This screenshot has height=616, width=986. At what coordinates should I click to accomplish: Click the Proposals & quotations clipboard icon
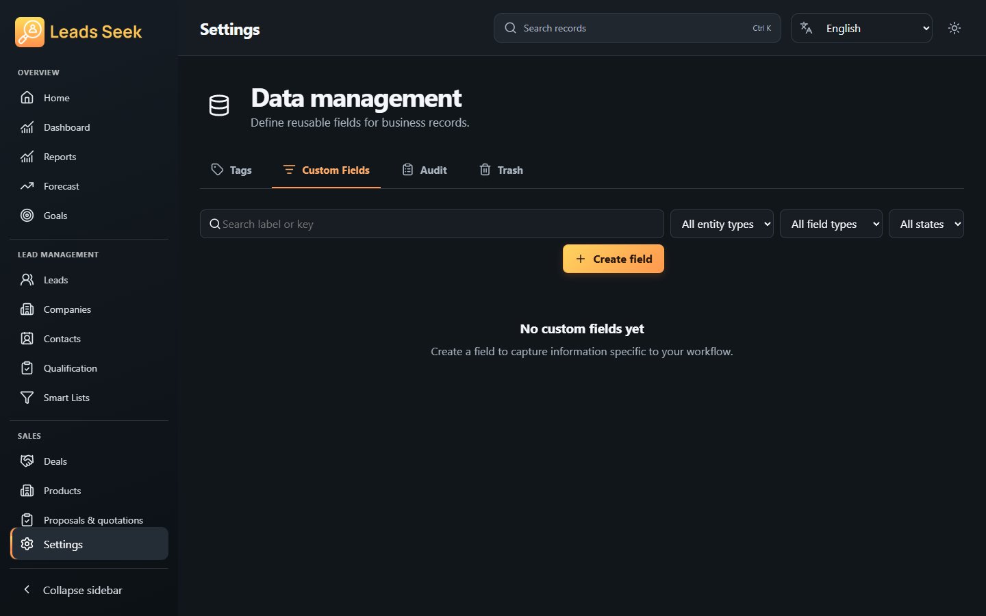click(x=27, y=520)
